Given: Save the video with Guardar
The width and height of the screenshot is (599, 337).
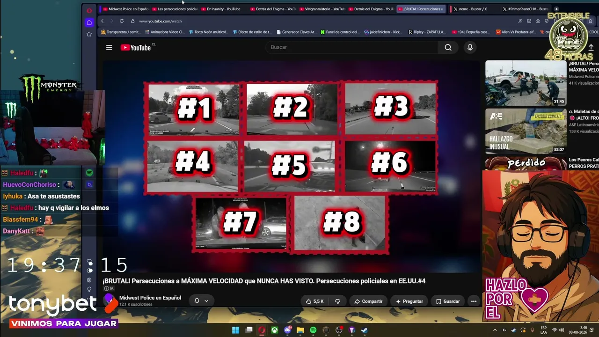Looking at the screenshot, I should point(448,301).
